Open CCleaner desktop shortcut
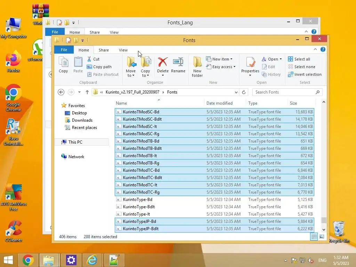 (14, 231)
